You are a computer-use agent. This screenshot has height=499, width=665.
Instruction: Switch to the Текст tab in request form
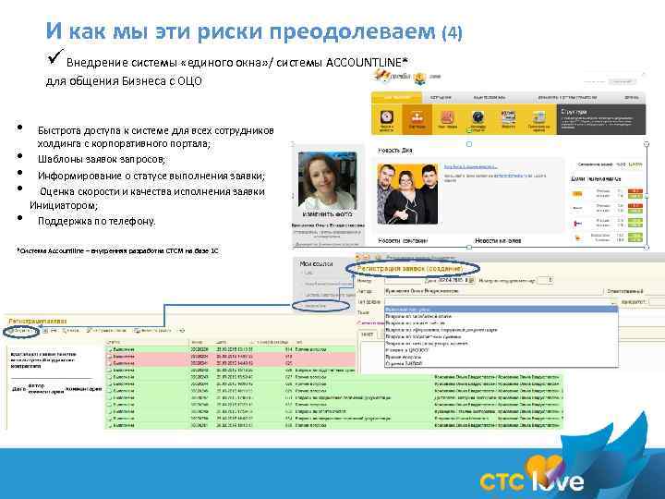pos(367,335)
